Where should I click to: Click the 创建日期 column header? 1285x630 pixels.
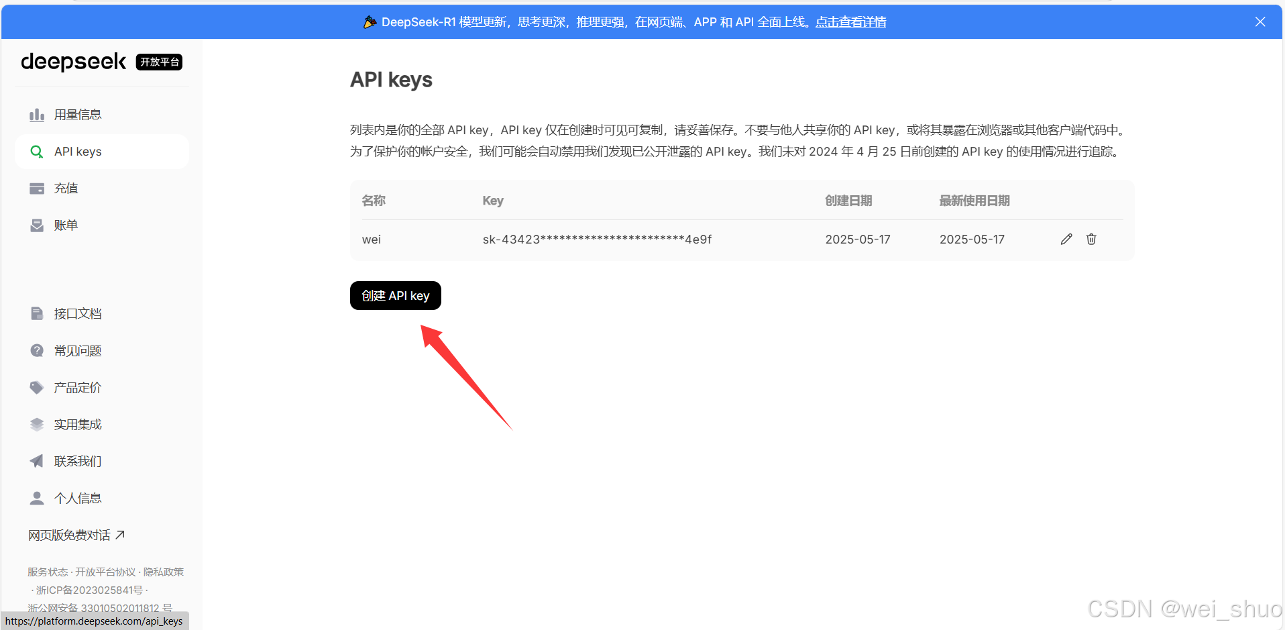click(x=848, y=201)
